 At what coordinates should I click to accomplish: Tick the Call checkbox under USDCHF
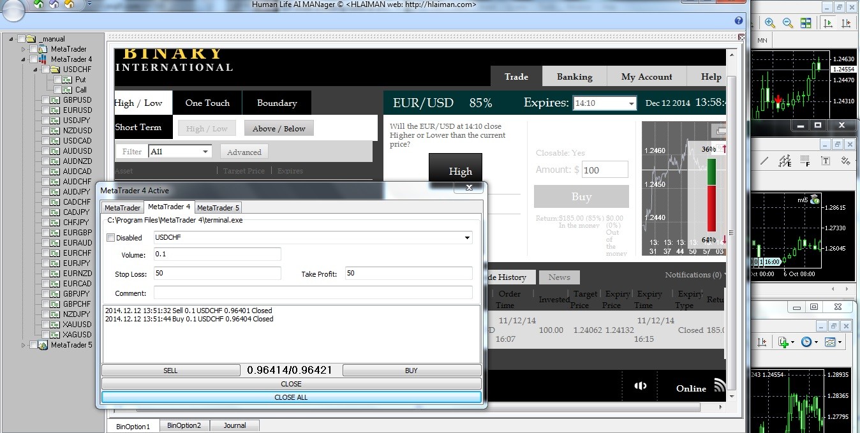(x=57, y=90)
